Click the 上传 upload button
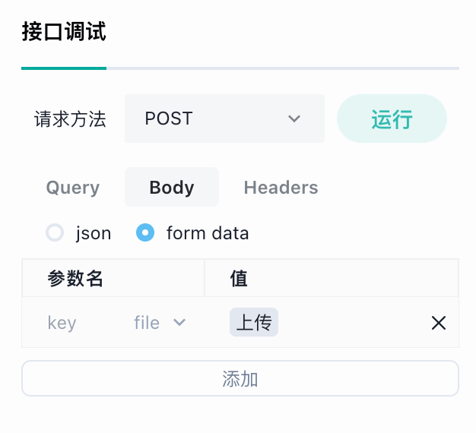The height and width of the screenshot is (433, 476). [254, 322]
